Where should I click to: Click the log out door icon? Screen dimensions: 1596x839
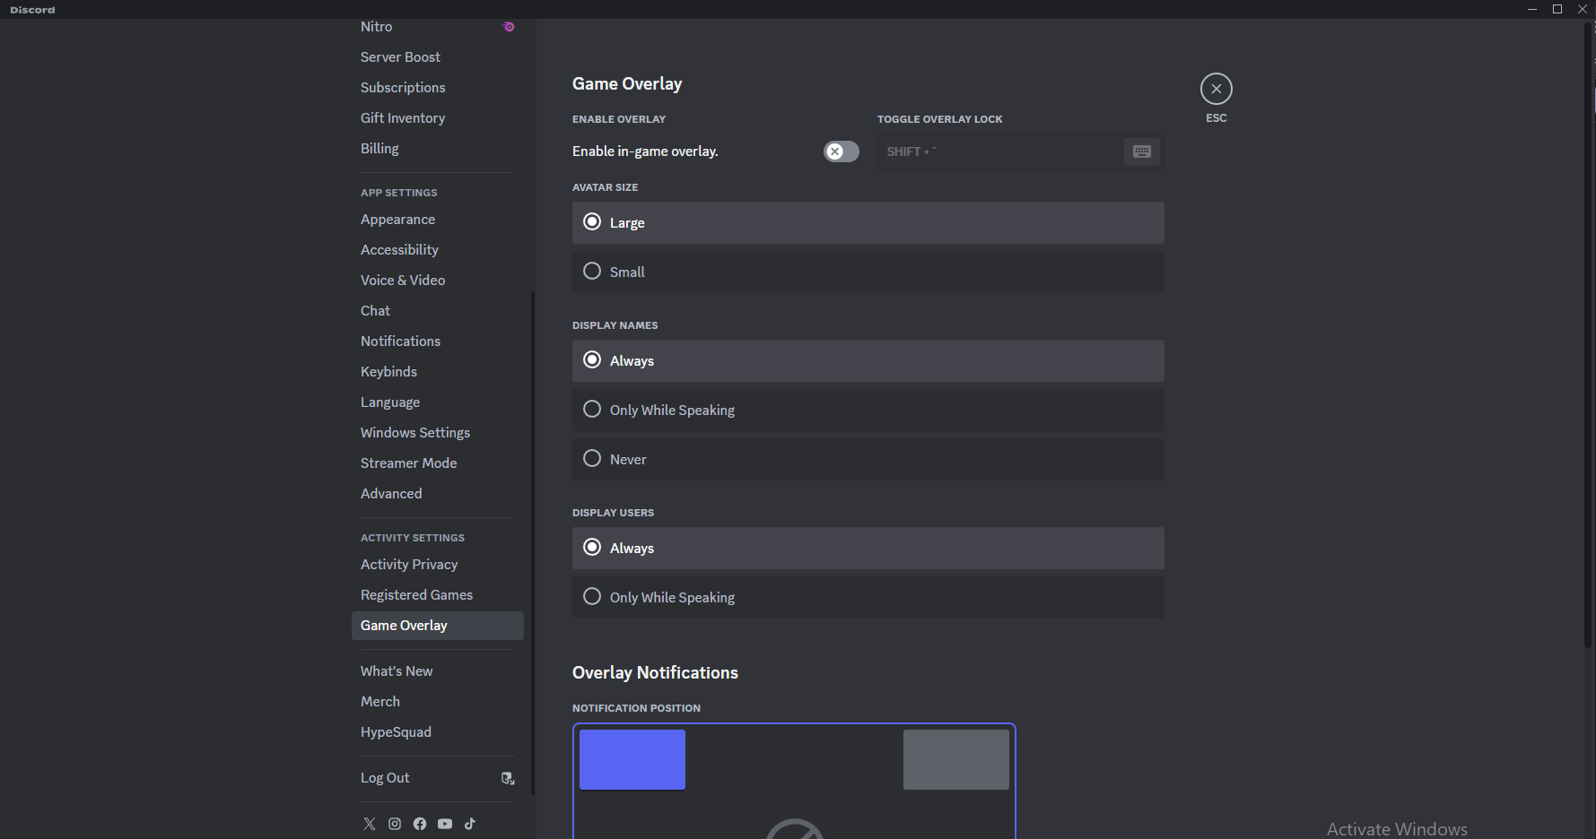(508, 778)
